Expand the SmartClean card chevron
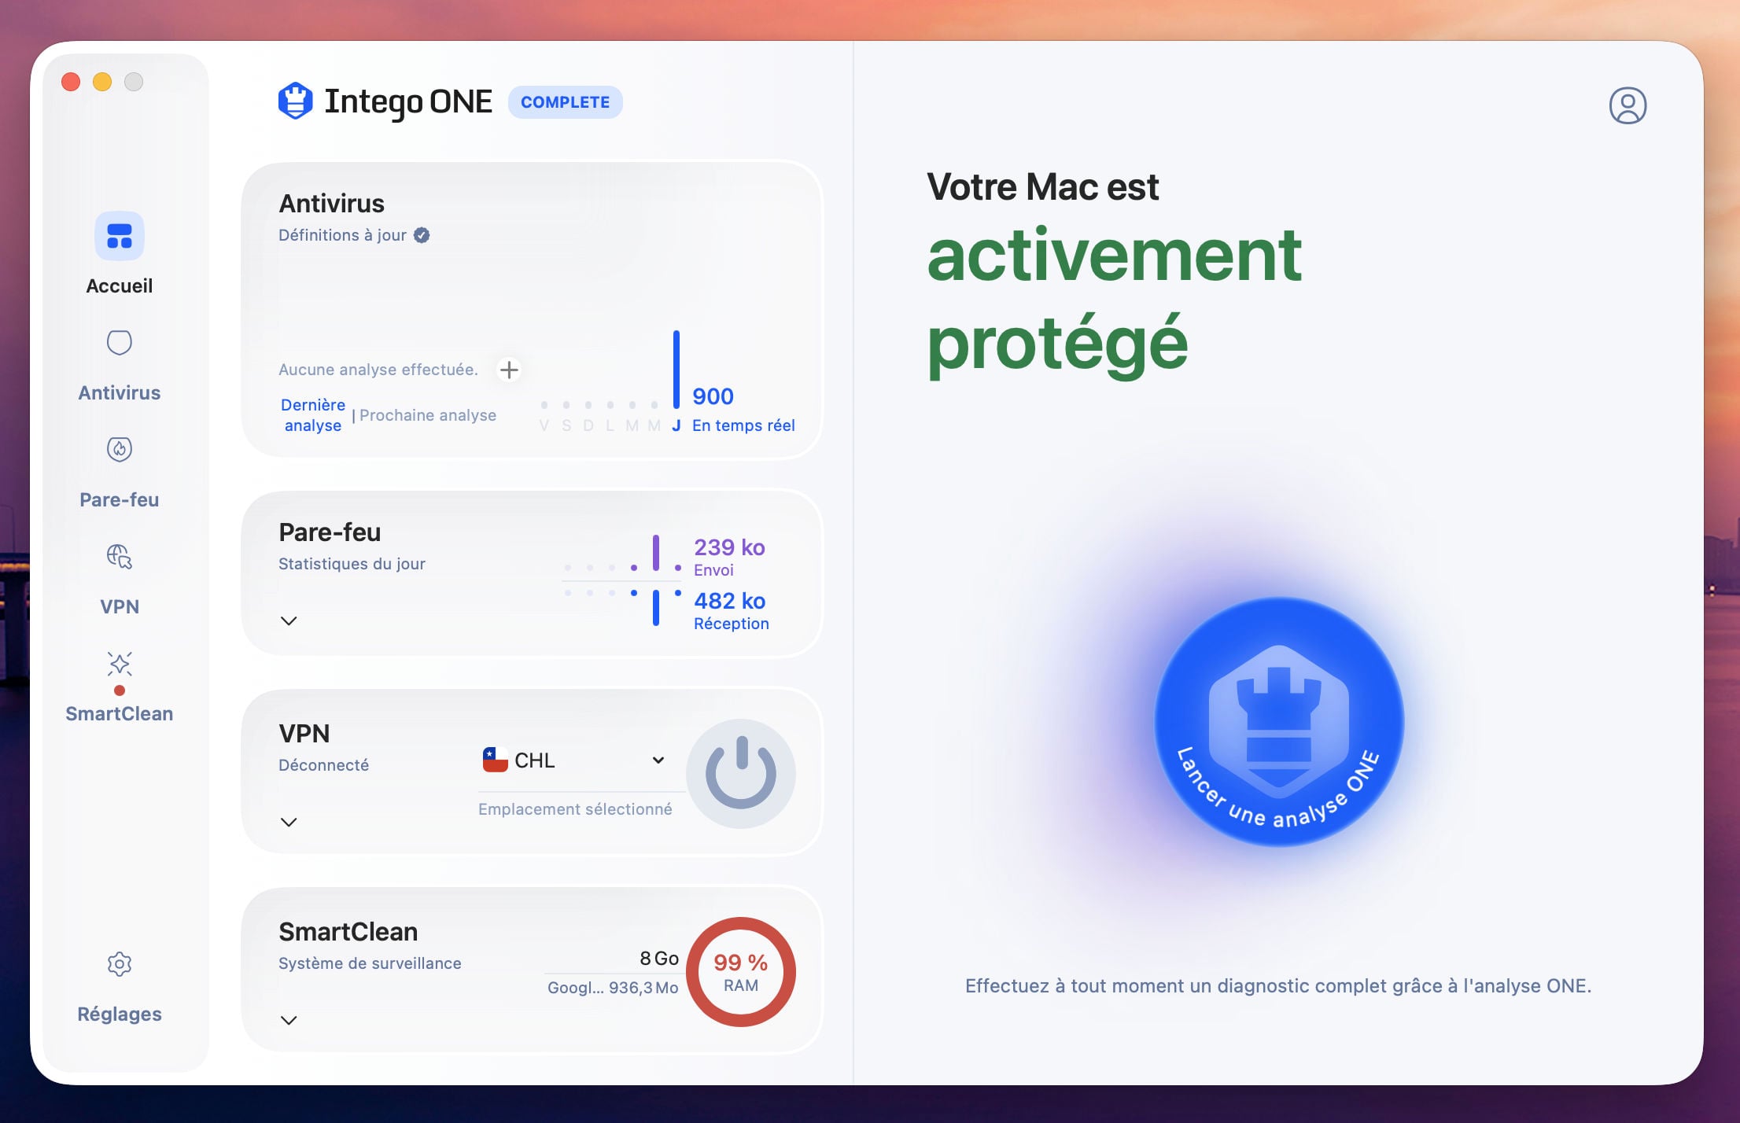 tap(289, 1020)
